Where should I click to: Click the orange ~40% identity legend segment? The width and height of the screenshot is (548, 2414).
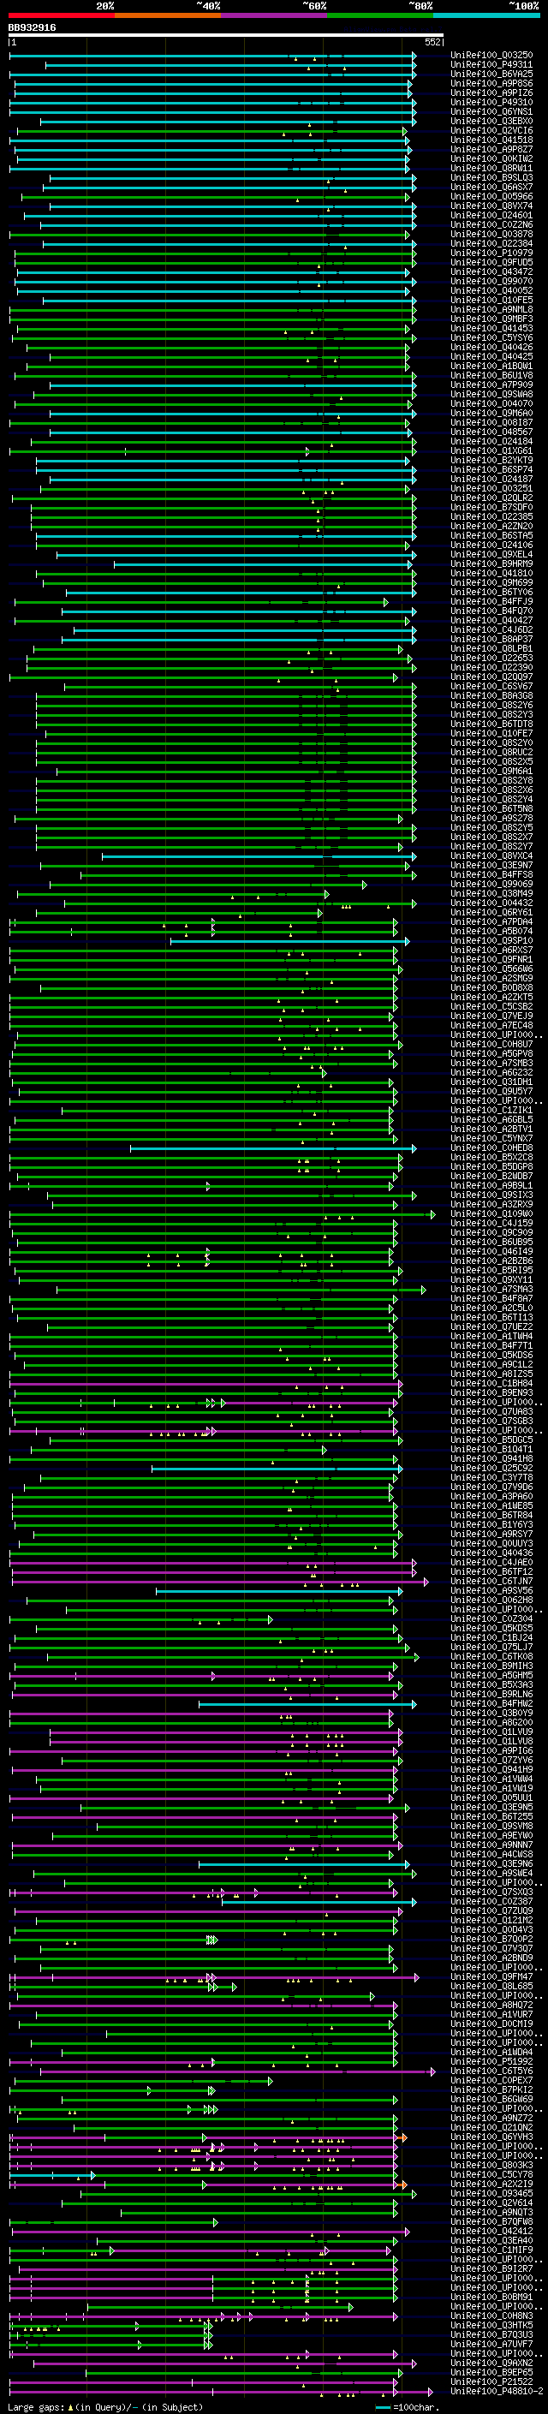pyautogui.click(x=168, y=15)
